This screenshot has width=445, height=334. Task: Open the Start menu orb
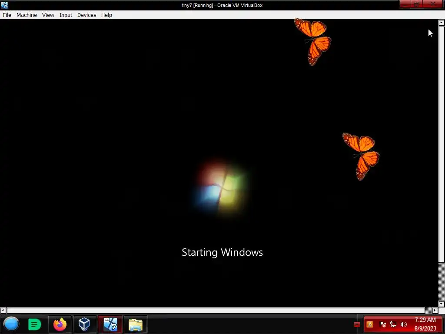pos(11,324)
